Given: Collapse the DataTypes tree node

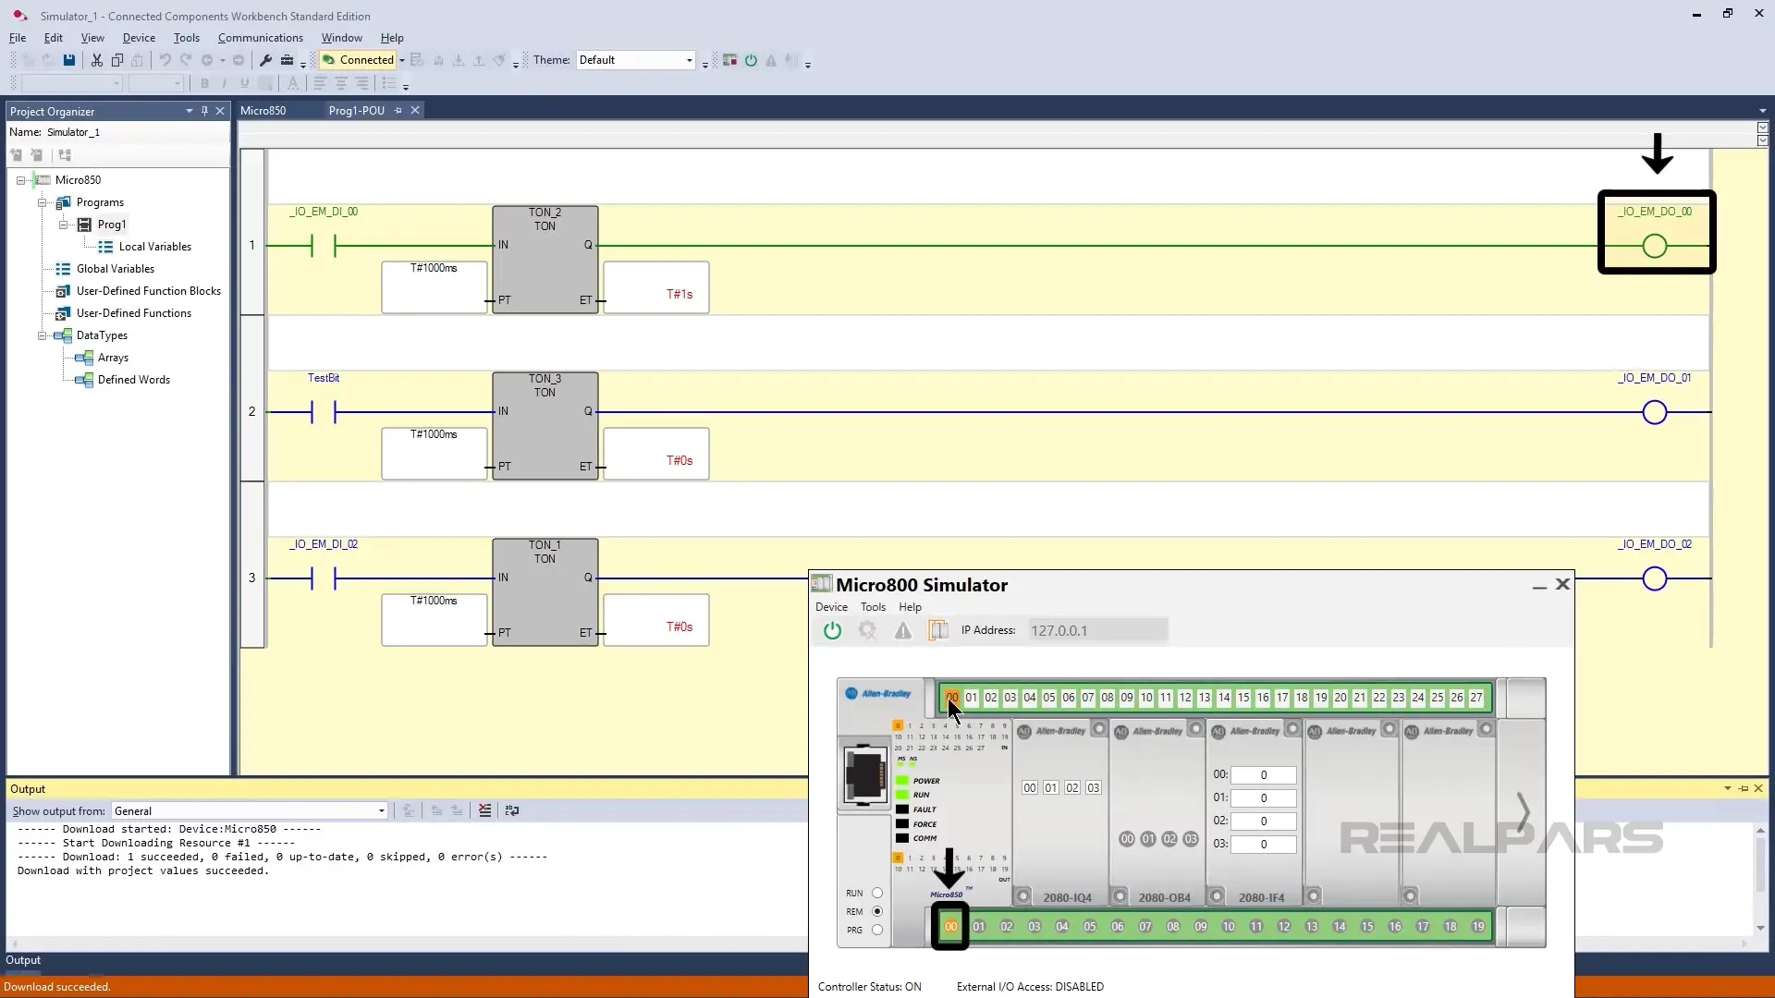Looking at the screenshot, I should click(x=42, y=335).
